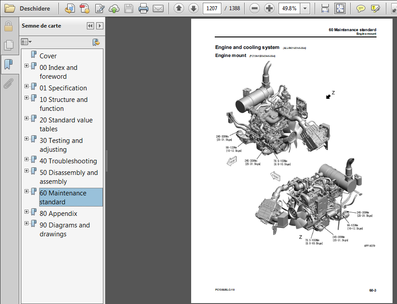Select the highlight text tool
This screenshot has width=397, height=304.
point(376,8)
